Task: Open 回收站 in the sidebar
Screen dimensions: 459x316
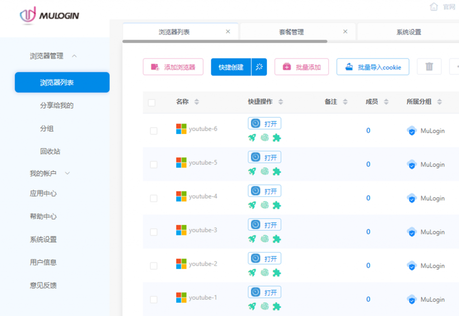Action: coord(50,151)
